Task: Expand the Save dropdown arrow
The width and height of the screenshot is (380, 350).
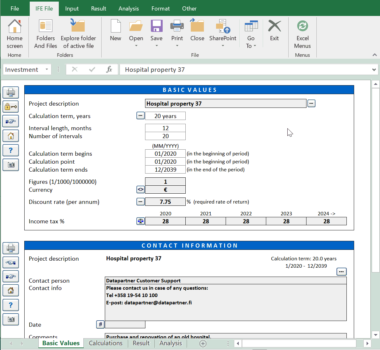Action: (x=157, y=46)
